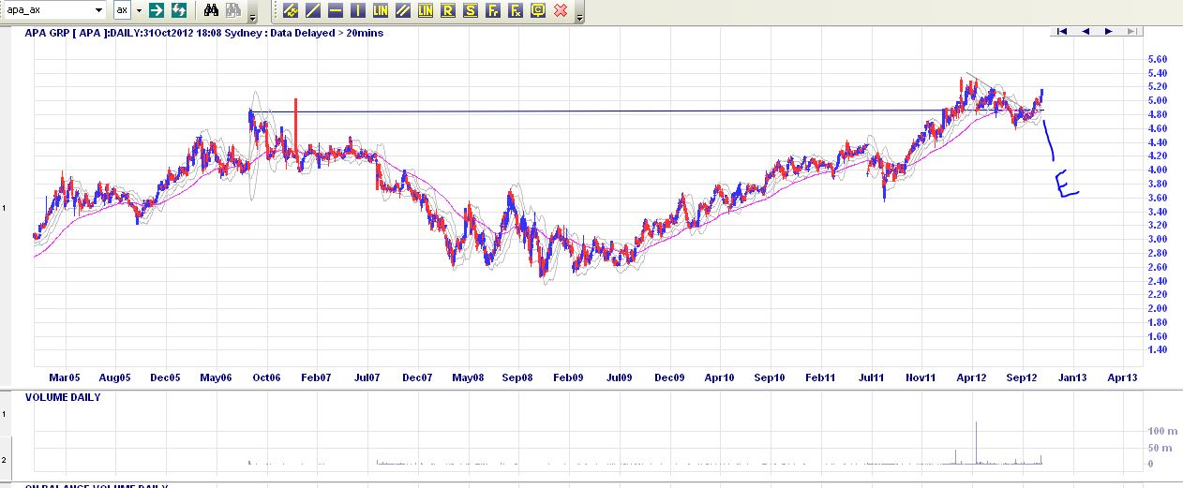Select the diagonal trend line tool
The image size is (1183, 488).
(313, 10)
